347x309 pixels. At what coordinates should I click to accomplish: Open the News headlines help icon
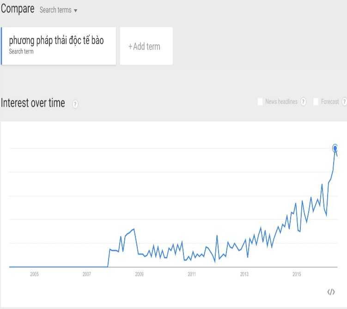pos(303,102)
